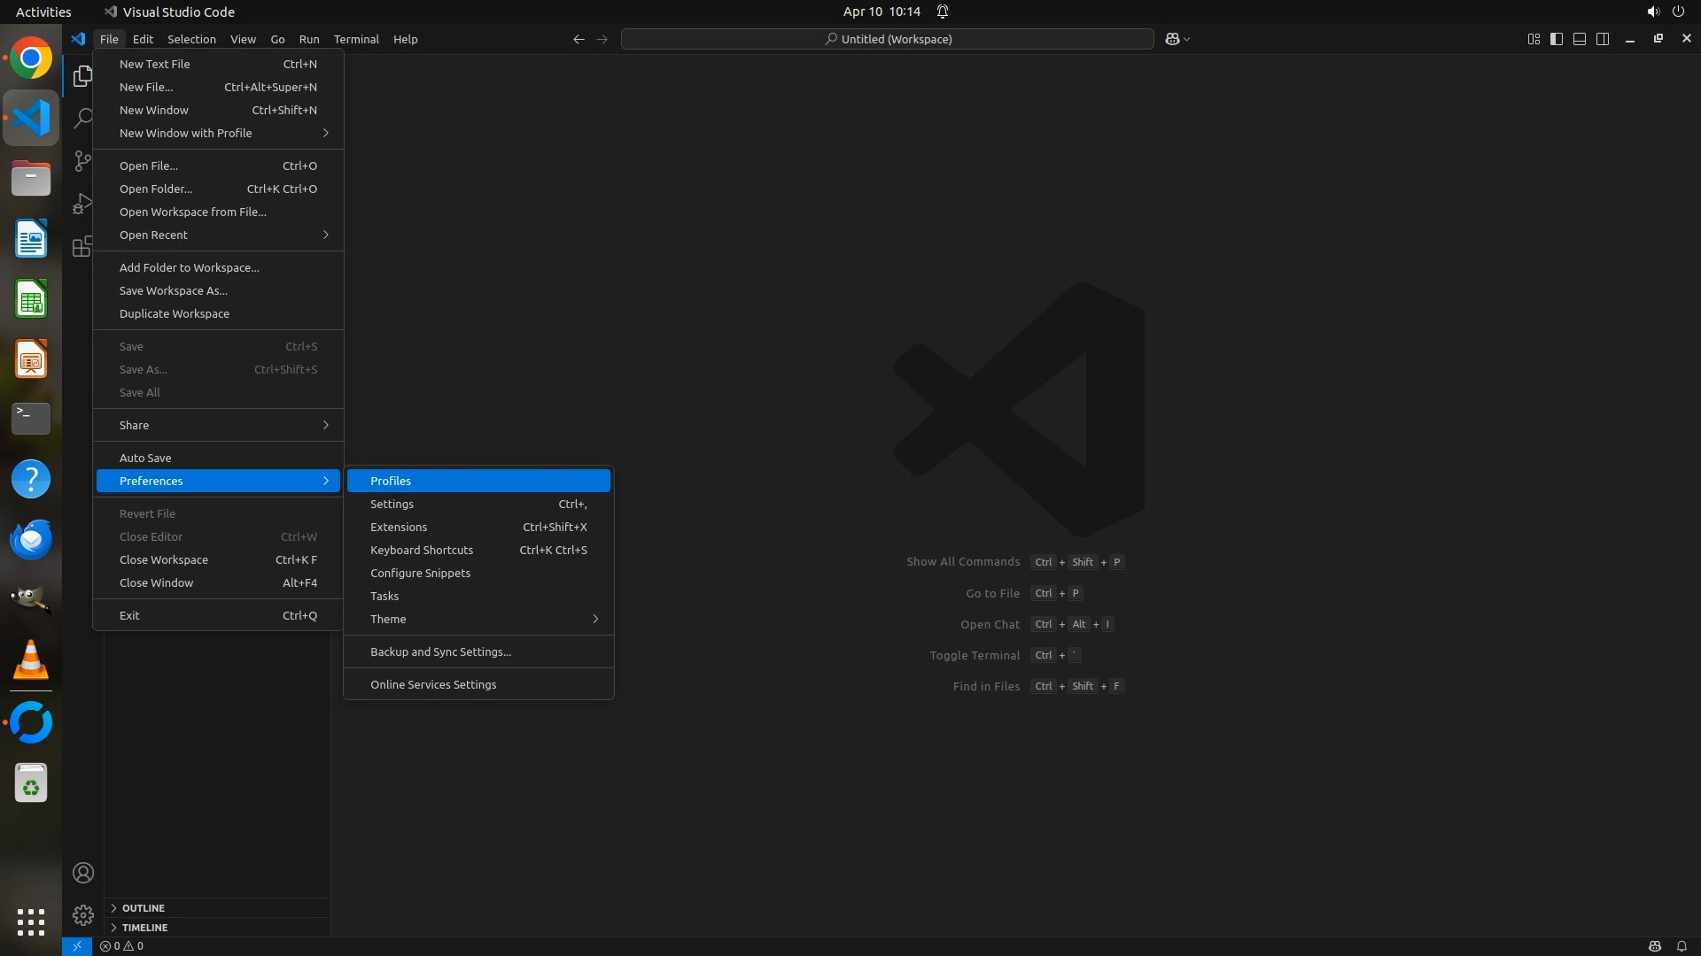This screenshot has height=956, width=1701.
Task: Open the Terminal menu in menu bar
Action: (x=356, y=39)
